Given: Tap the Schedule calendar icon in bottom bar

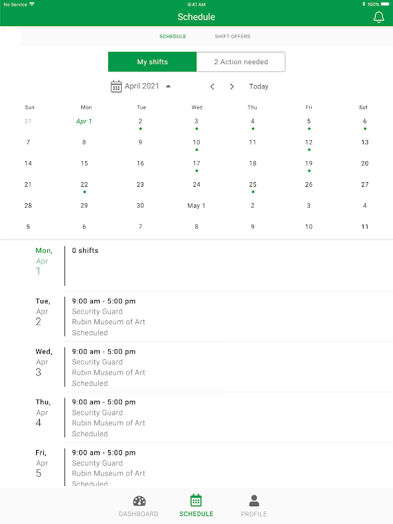Looking at the screenshot, I should pos(196,501).
